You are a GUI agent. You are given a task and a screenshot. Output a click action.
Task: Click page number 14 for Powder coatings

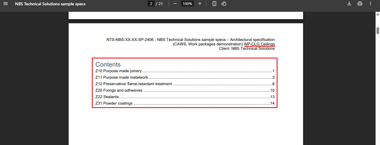272,103
